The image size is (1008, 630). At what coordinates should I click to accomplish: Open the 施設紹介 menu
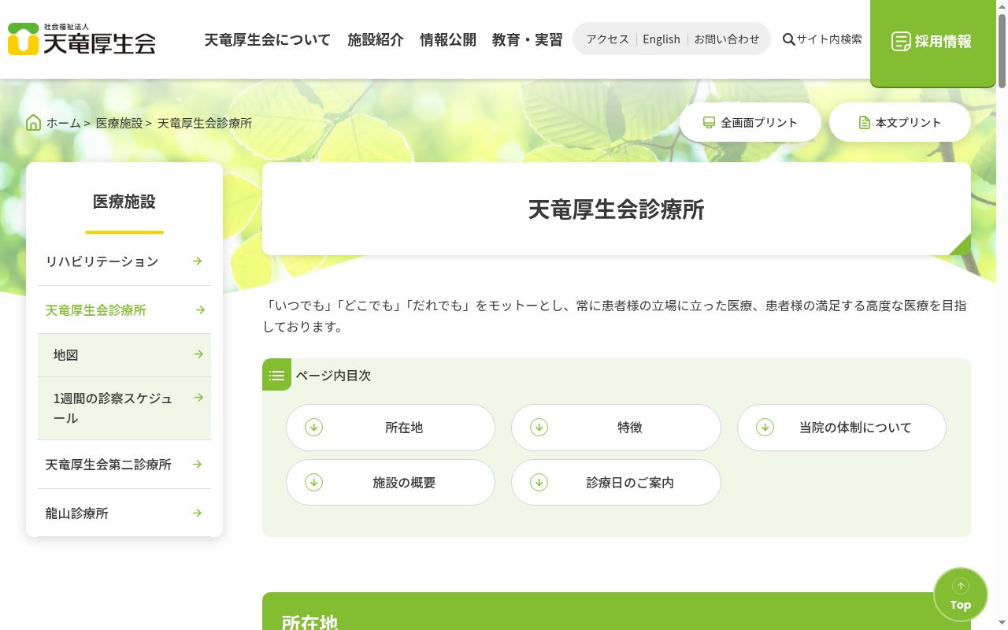[x=376, y=39]
